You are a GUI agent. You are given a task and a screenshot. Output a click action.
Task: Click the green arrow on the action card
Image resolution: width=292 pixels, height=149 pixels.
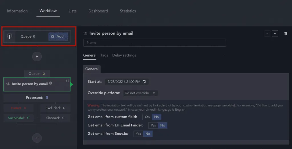click(72, 85)
